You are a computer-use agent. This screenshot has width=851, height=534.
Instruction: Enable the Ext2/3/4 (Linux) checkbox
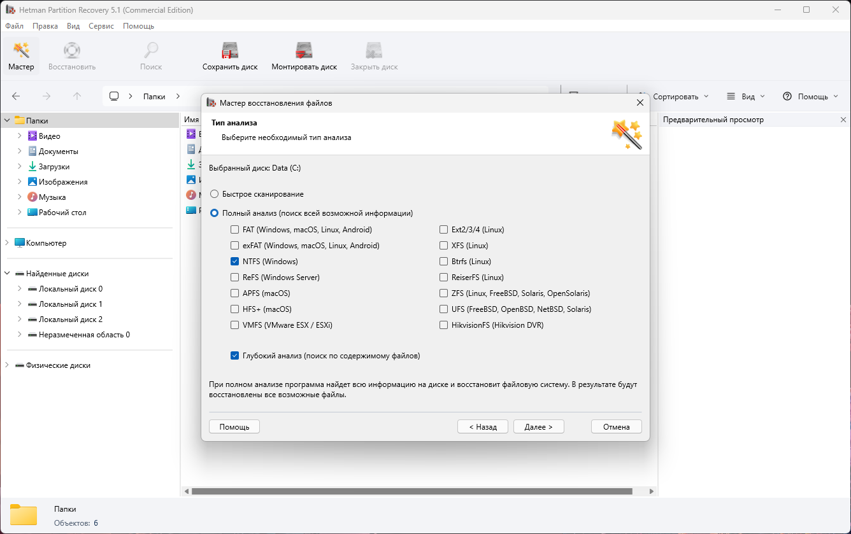pos(444,229)
